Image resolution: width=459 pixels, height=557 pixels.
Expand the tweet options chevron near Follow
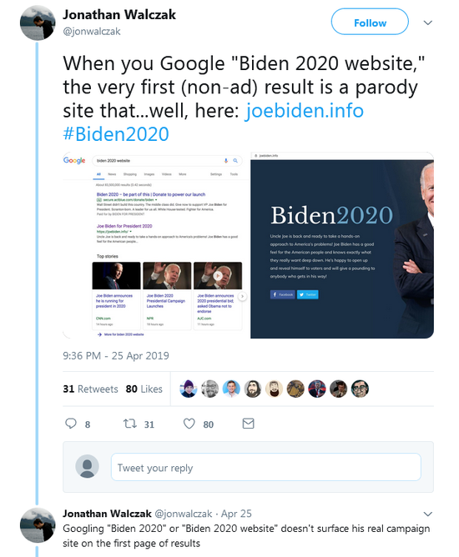428,23
